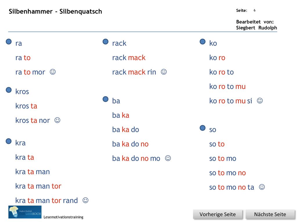Select the smiley after 'rack mack rin'

pyautogui.click(x=164, y=72)
